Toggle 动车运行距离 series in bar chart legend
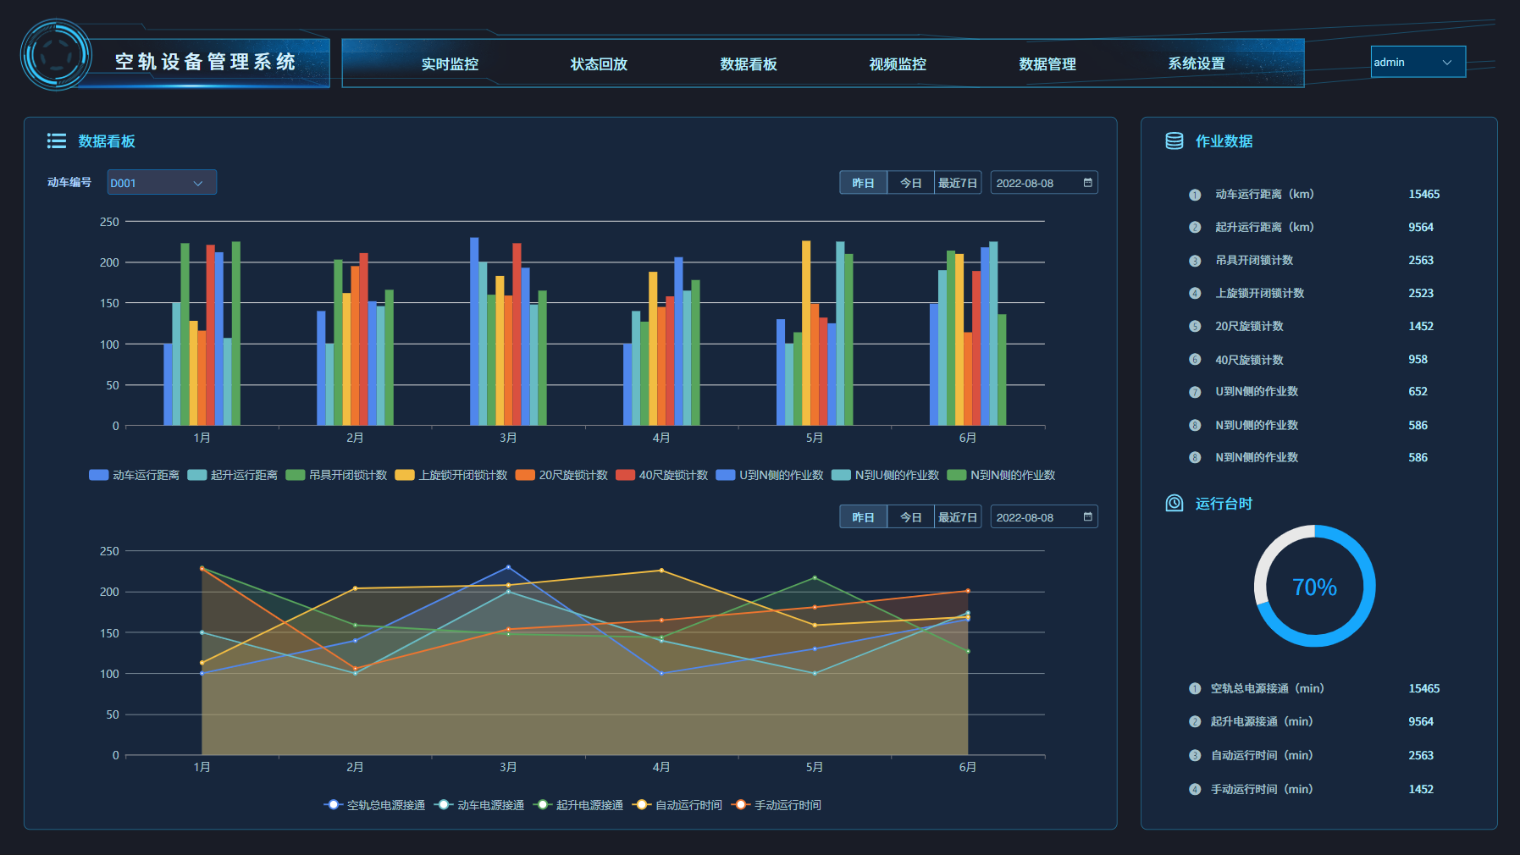This screenshot has height=855, width=1520. coord(134,475)
